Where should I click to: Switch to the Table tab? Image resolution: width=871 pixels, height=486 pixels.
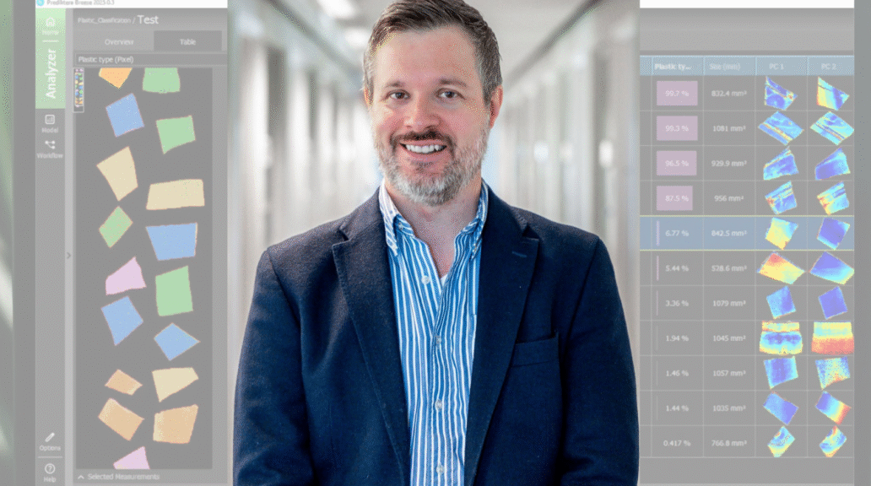[187, 41]
